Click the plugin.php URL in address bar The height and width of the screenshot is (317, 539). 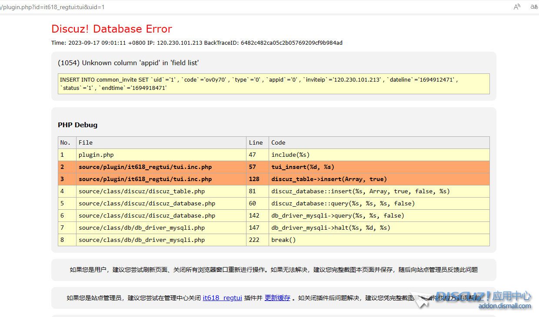click(52, 7)
